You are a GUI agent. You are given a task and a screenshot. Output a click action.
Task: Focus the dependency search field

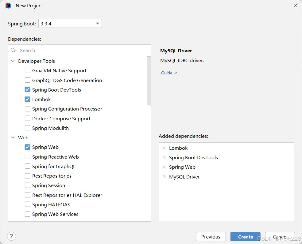(83, 51)
